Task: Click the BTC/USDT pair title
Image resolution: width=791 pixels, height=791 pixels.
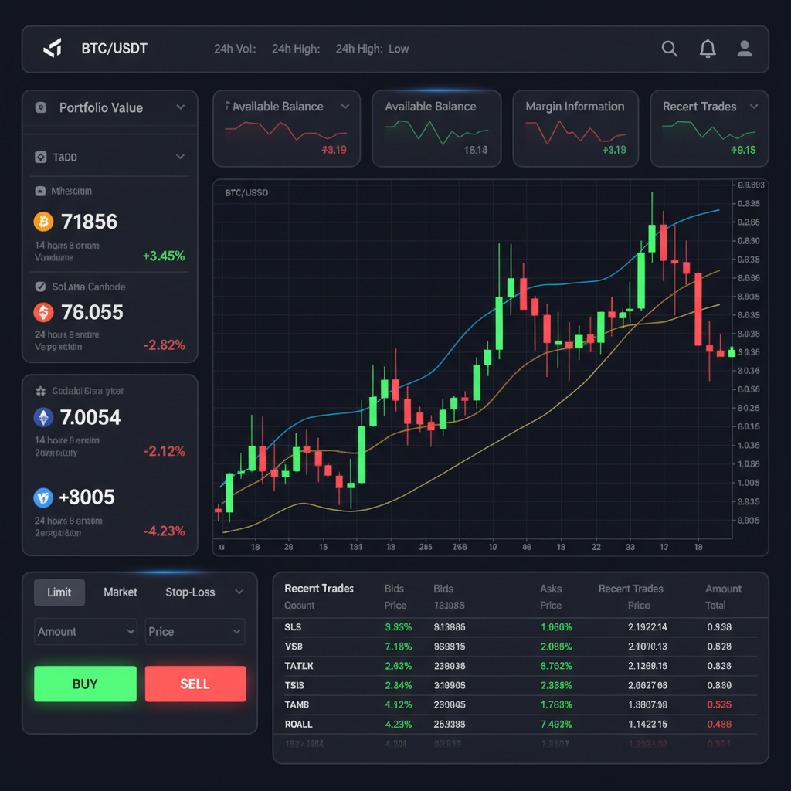Action: coord(114,49)
